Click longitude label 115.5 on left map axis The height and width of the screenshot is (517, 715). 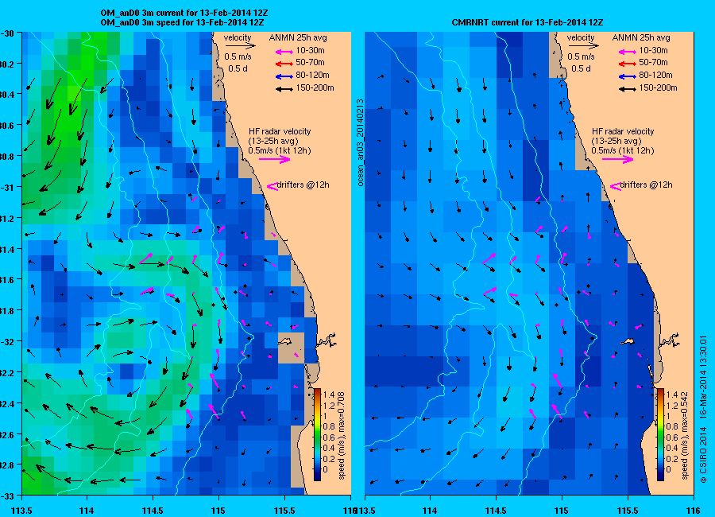click(284, 510)
